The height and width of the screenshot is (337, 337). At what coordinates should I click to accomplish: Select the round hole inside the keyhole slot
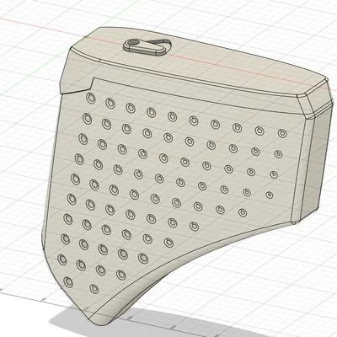(132, 43)
